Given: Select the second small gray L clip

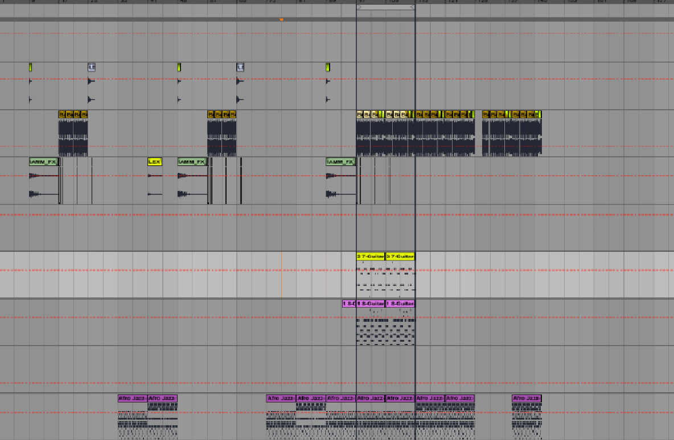Looking at the screenshot, I should [240, 67].
